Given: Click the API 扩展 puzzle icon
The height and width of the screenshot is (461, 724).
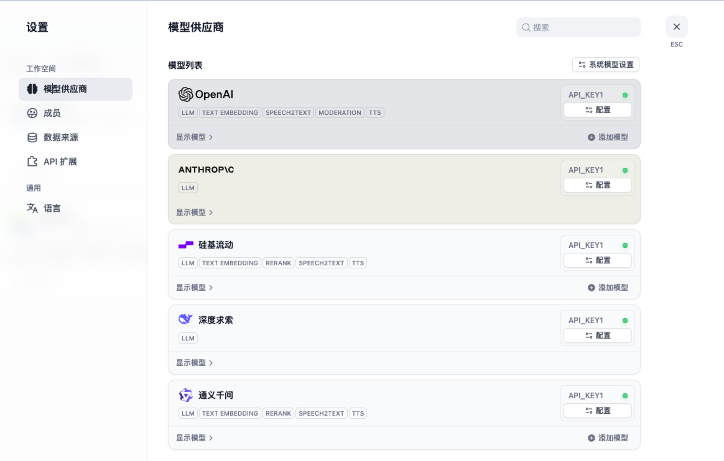Looking at the screenshot, I should 32,162.
